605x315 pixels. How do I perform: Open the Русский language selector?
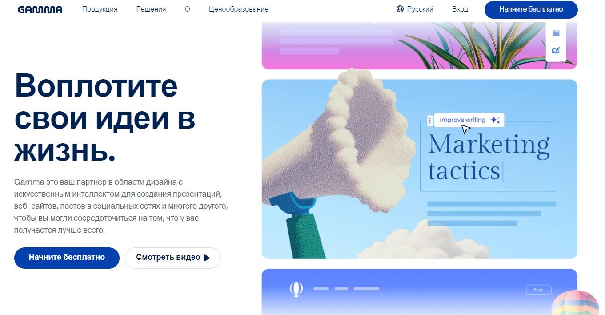pos(415,9)
